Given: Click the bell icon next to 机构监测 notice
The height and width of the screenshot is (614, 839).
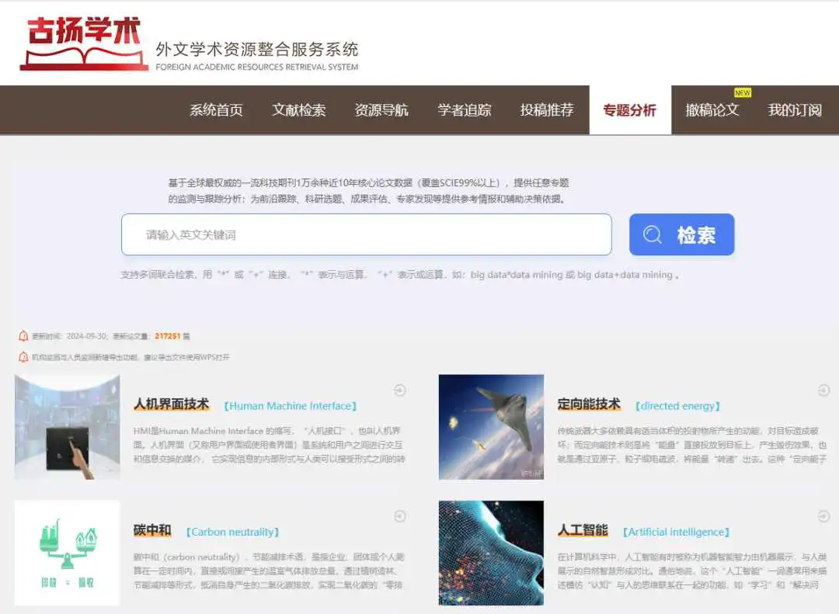Looking at the screenshot, I should 23,357.
